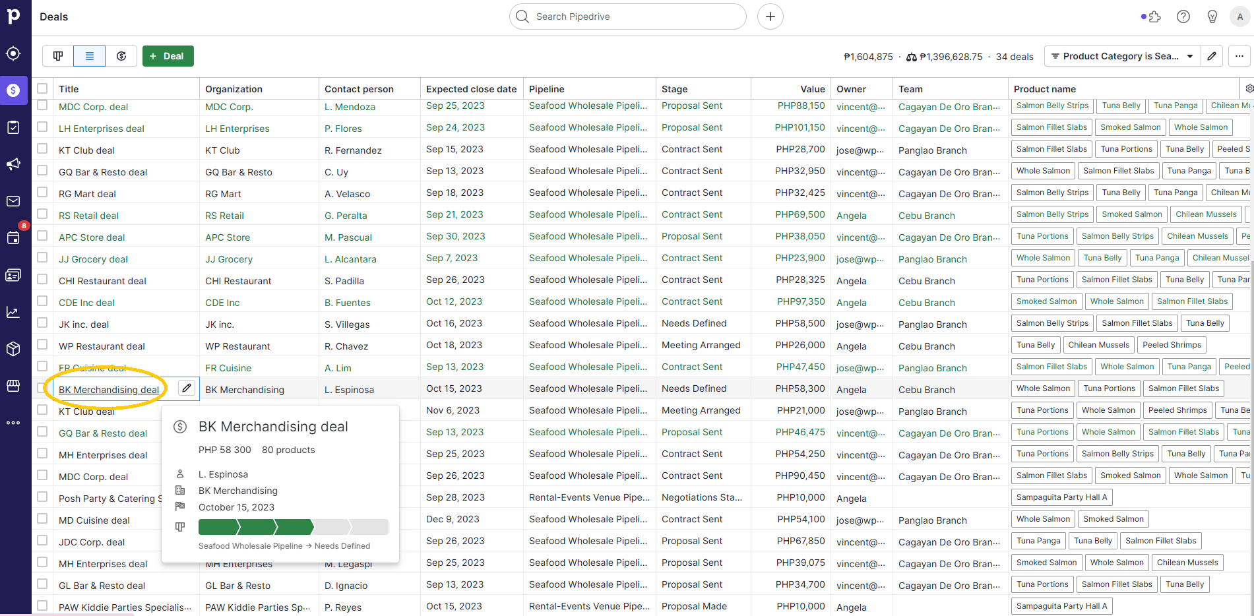
Task: Open Projects clipboard icon in sidebar
Action: point(14,127)
